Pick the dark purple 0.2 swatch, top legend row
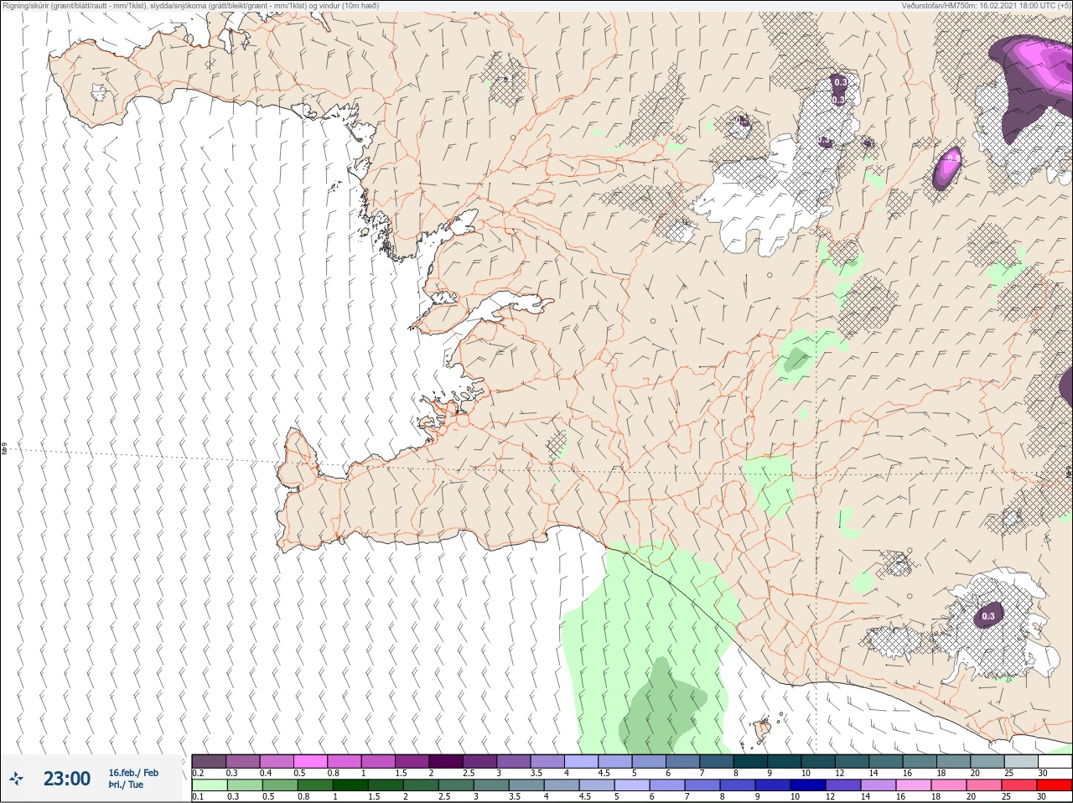1073x803 pixels. pos(209,761)
